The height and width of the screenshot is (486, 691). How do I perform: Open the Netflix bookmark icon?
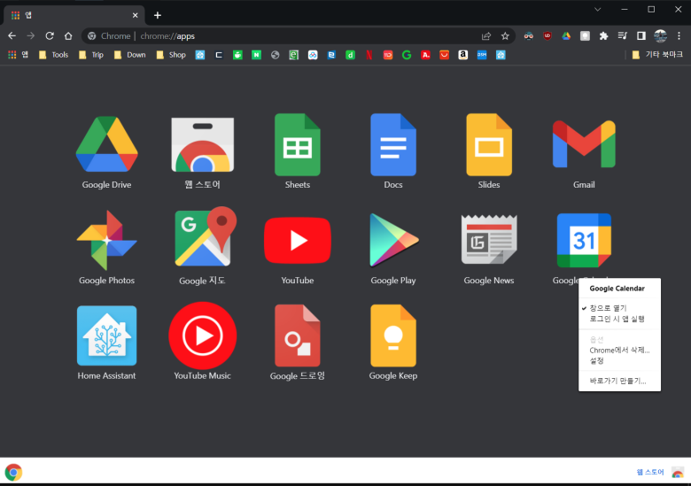coord(369,55)
